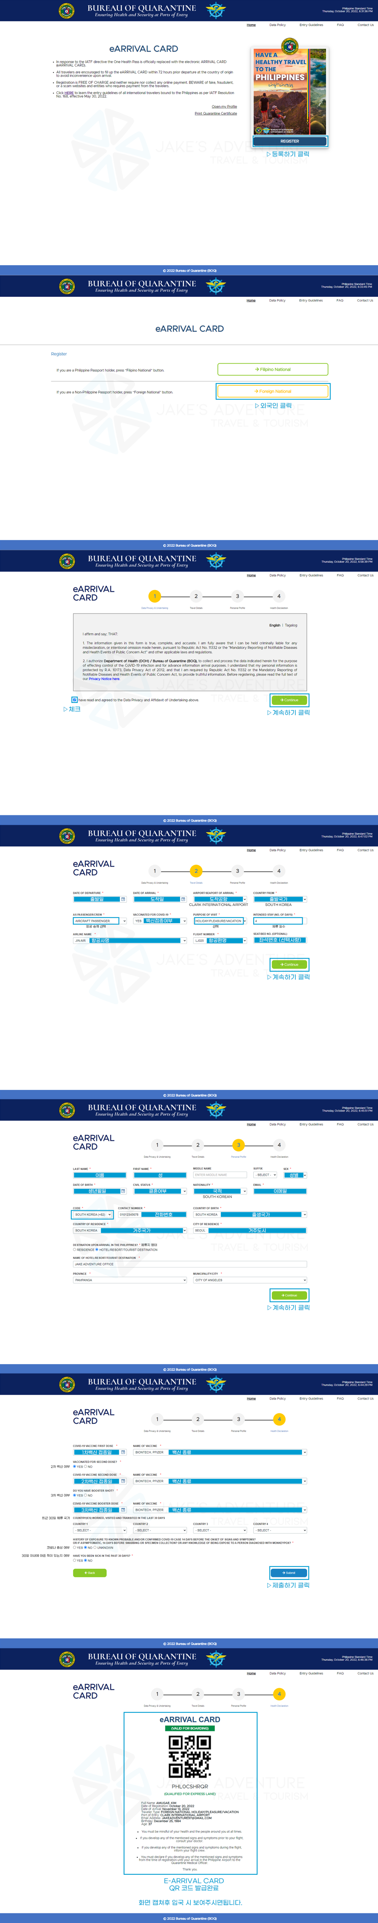Viewport: 378px width, 1923px height.
Task: Expand the Province dropdown showing Pampanga
Action: (130, 1280)
